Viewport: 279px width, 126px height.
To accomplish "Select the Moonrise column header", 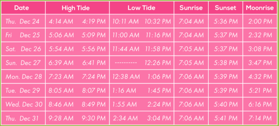I will tap(260, 8).
